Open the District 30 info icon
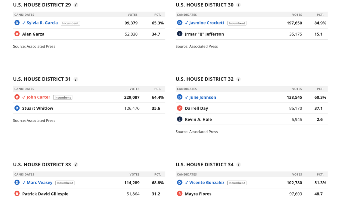The height and width of the screenshot is (203, 348). 239,5
